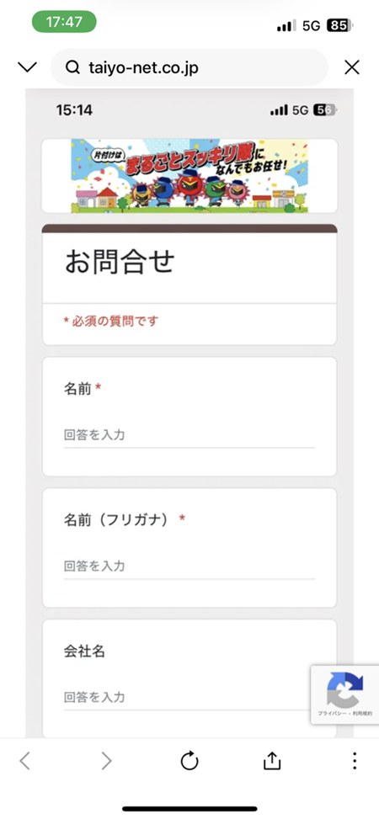Tap the まるごとスッキリ隊 banner image
Image resolution: width=379 pixels, height=819 pixels.
189,176
